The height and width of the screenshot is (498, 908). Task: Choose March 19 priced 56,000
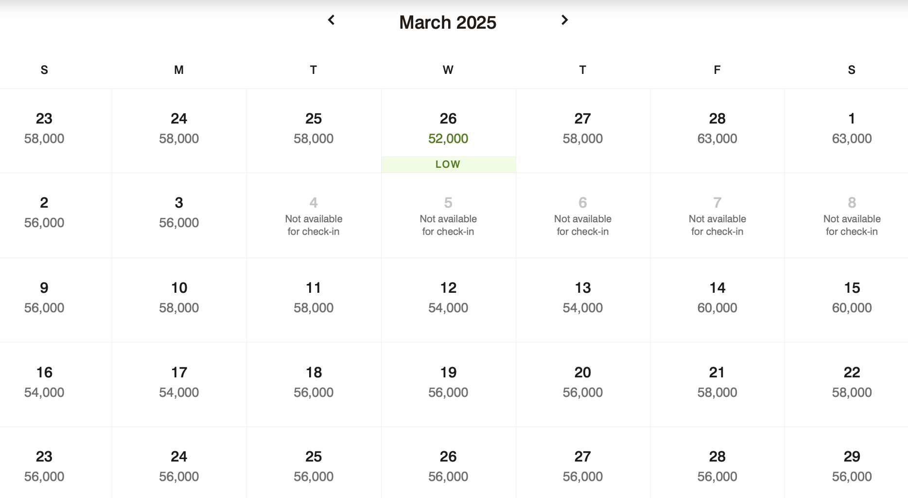pyautogui.click(x=448, y=382)
